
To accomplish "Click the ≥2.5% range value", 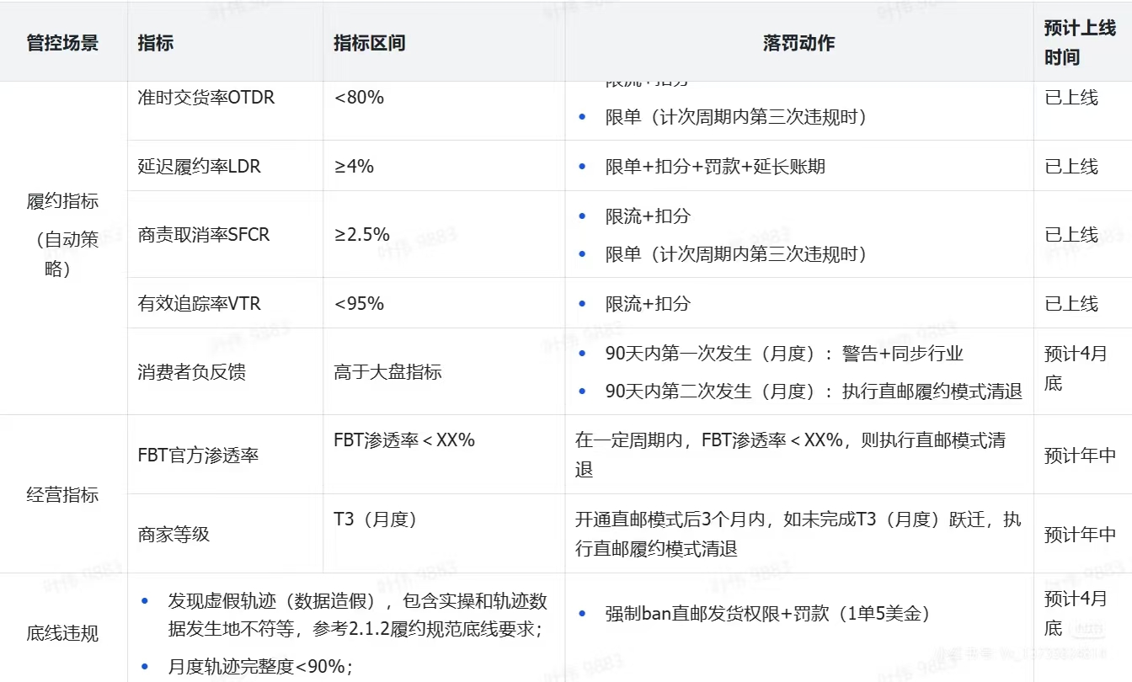I will tap(361, 235).
